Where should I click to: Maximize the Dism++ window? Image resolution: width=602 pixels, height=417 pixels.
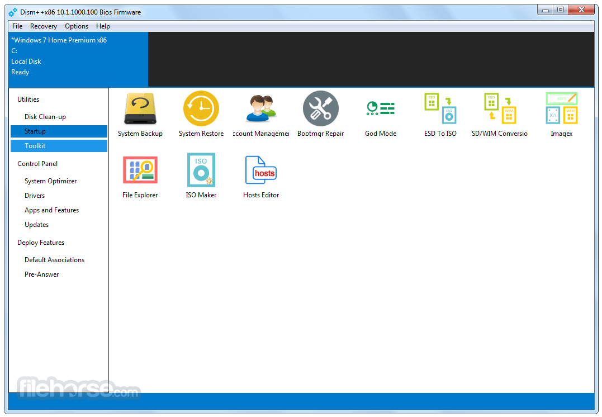click(x=561, y=10)
